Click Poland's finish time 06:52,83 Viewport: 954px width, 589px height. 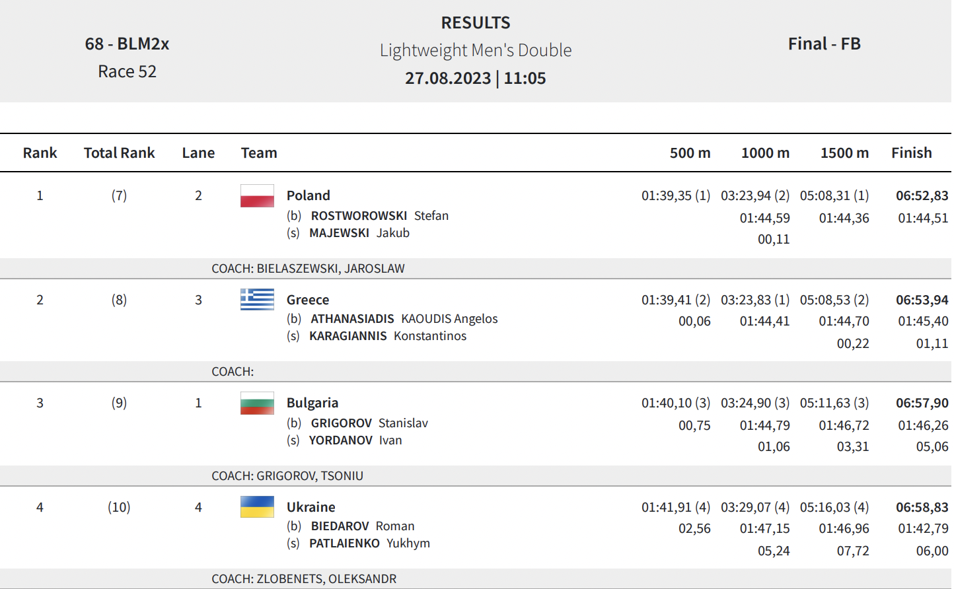[922, 195]
